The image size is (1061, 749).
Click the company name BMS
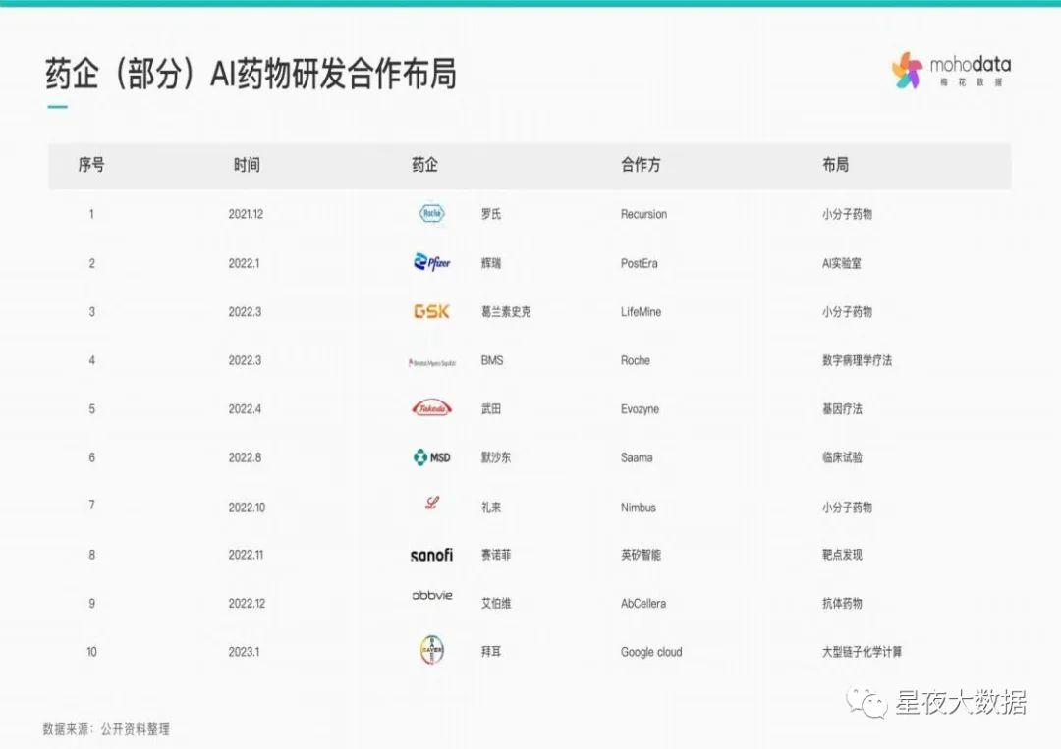coord(492,360)
